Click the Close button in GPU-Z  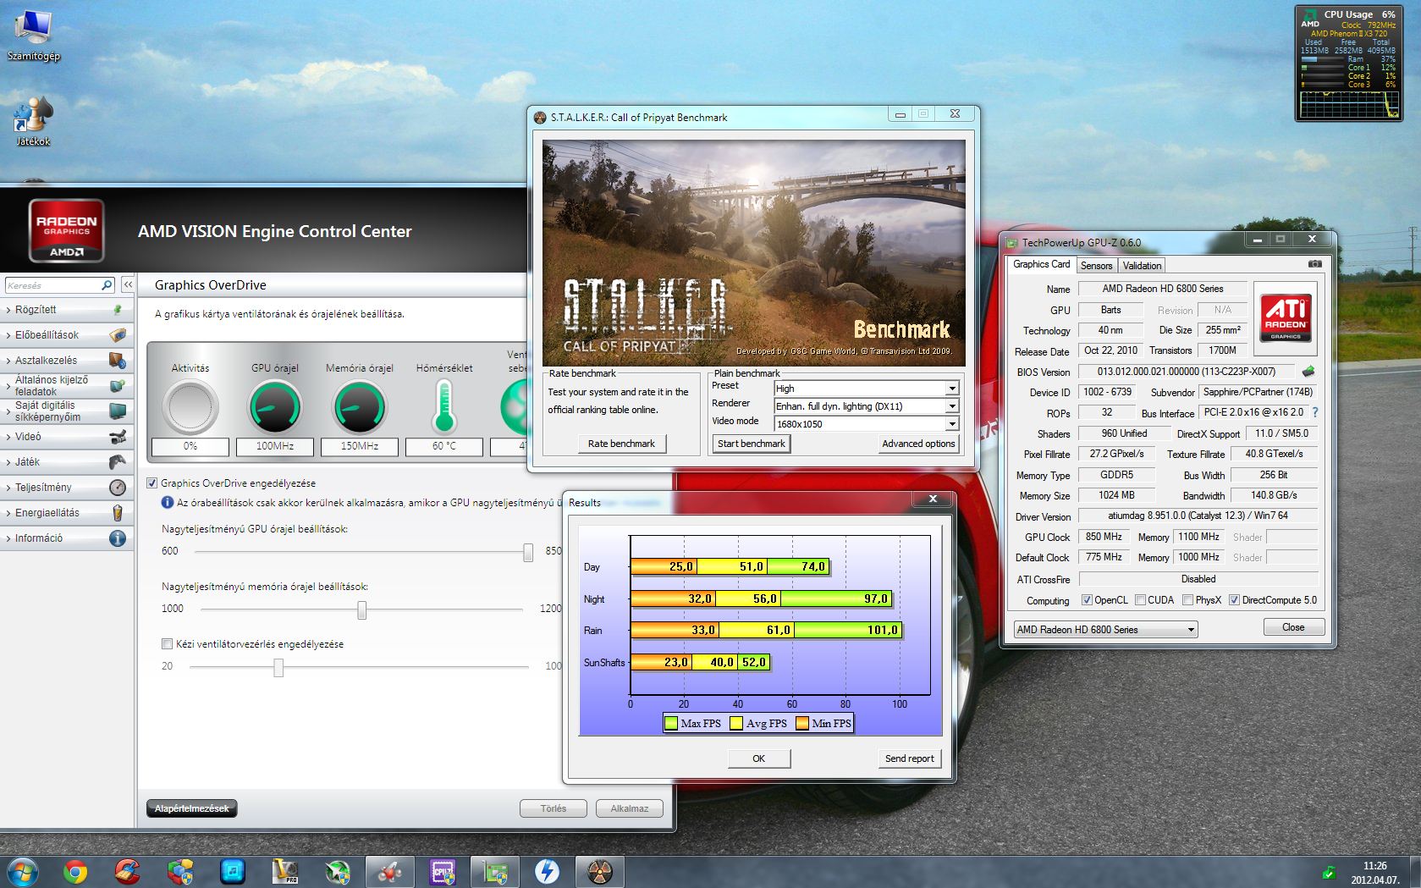click(1293, 627)
